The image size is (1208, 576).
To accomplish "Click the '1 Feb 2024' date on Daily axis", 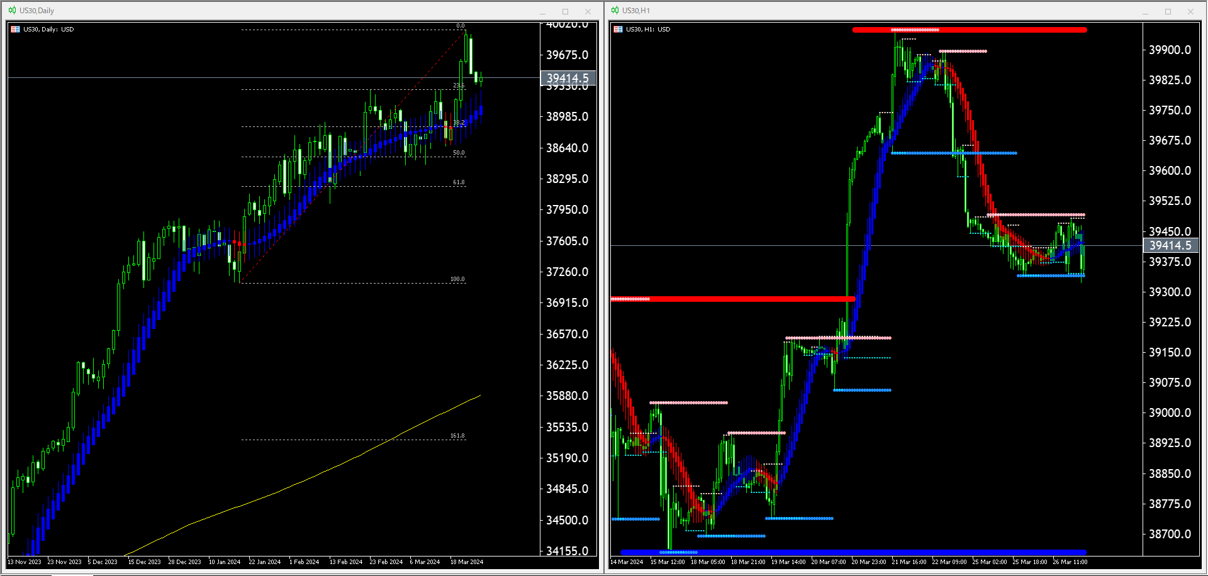I will point(304,562).
